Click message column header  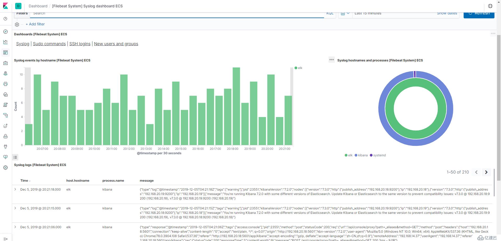[147, 181]
